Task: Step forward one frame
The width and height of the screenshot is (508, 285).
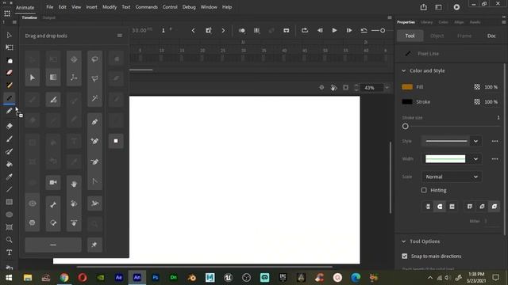Action: [x=349, y=30]
